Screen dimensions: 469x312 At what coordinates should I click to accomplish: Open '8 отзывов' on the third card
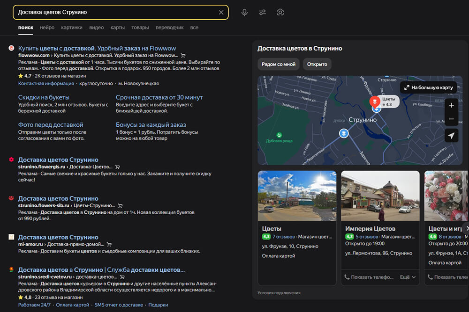point(450,237)
